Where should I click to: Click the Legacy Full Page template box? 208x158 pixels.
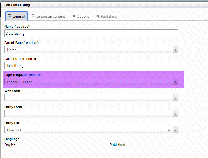(88, 82)
